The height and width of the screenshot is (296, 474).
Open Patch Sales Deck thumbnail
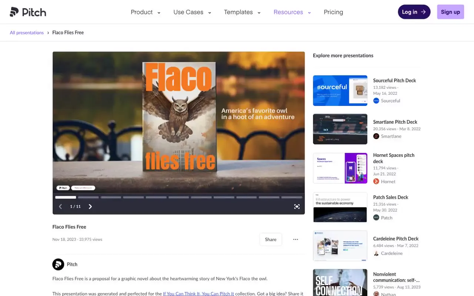tap(340, 207)
